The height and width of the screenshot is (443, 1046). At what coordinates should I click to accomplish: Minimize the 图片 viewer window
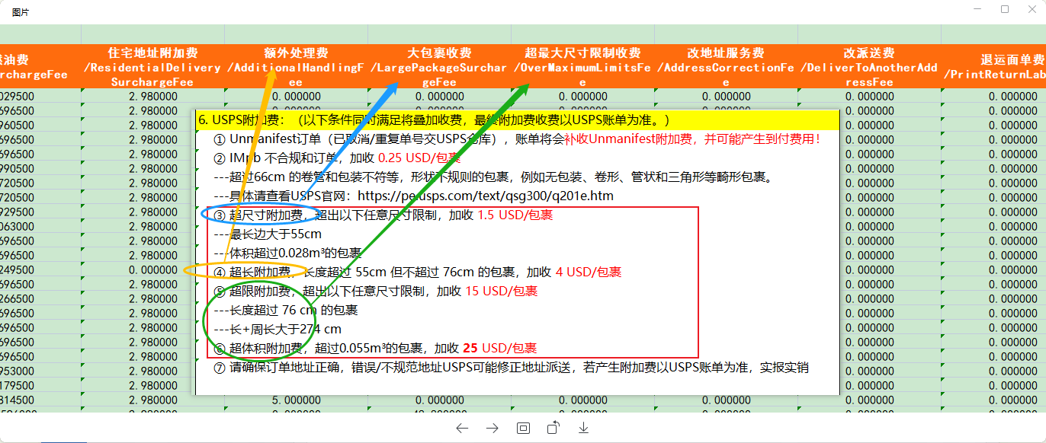point(977,10)
